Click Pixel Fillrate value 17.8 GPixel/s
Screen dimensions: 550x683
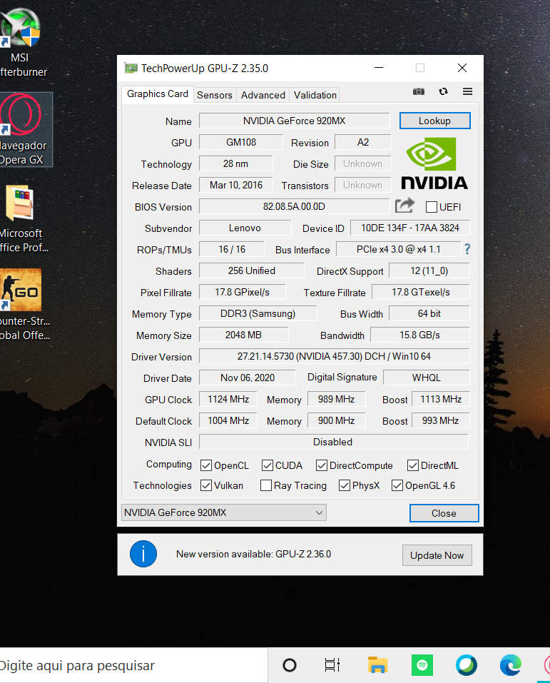[242, 293]
